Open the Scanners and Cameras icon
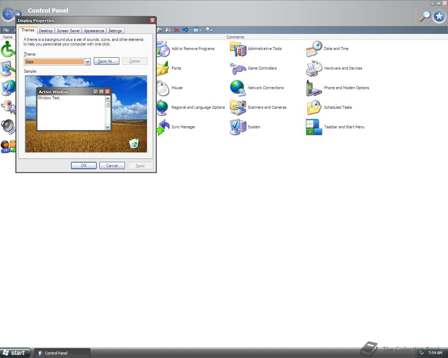448x358 pixels. (x=238, y=108)
